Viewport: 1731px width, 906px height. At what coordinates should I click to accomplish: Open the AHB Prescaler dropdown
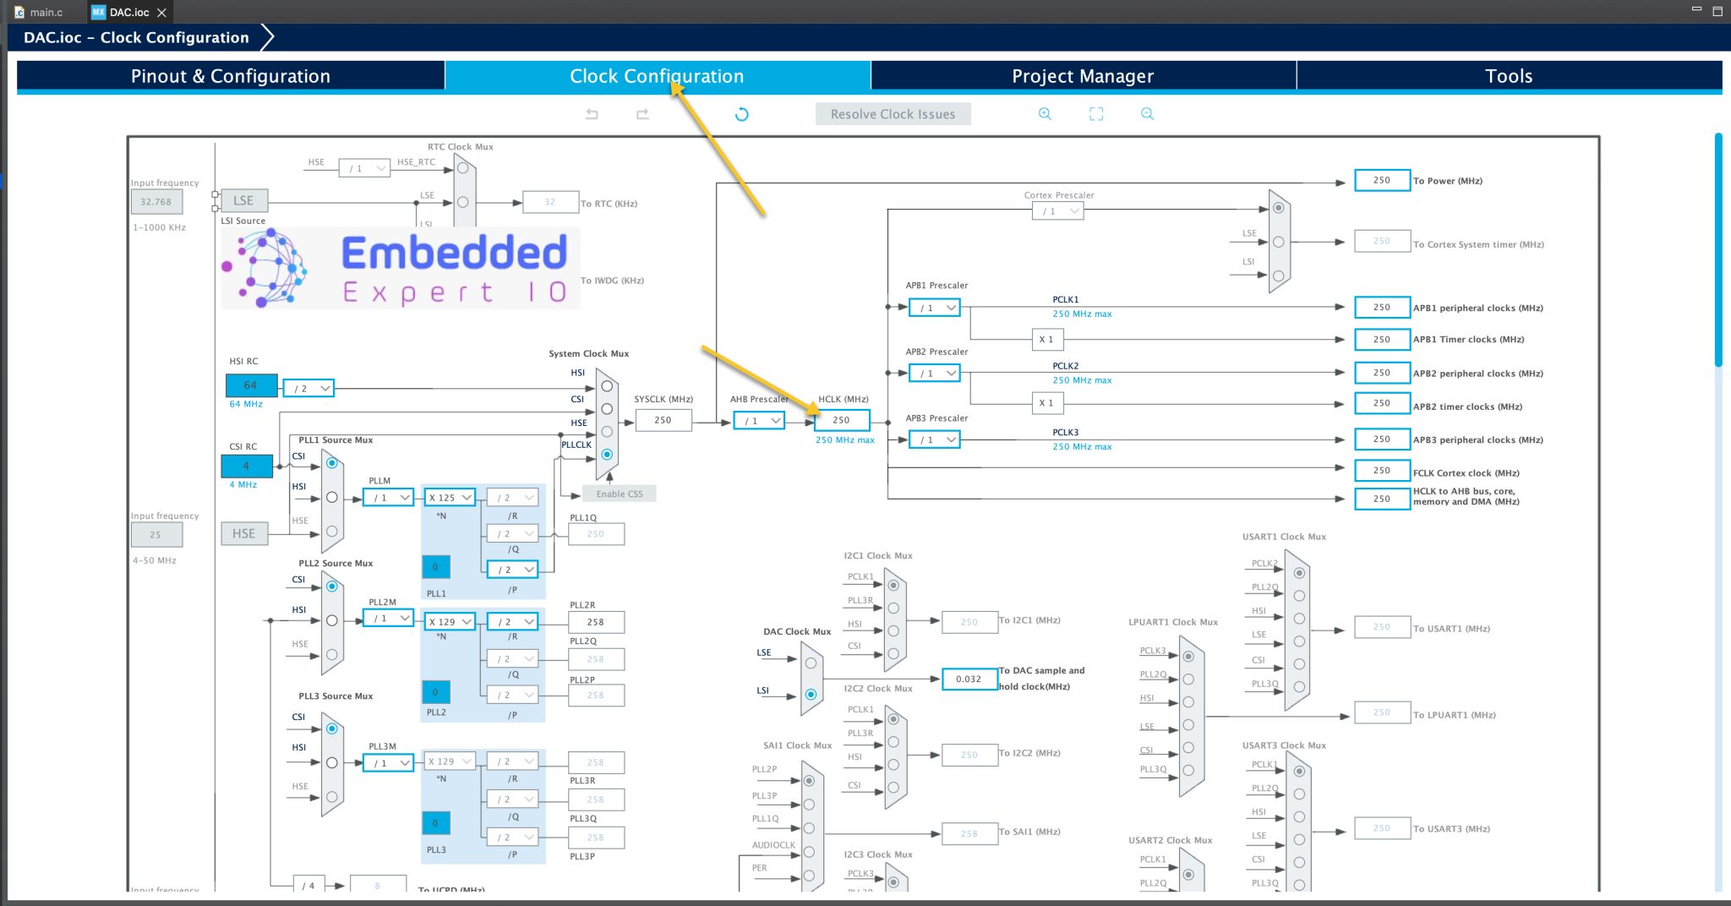click(x=760, y=420)
